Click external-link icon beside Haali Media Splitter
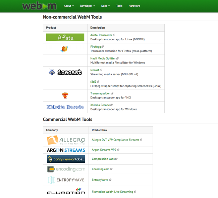The width and height of the screenshot is (218, 198). pyautogui.click(x=117, y=58)
